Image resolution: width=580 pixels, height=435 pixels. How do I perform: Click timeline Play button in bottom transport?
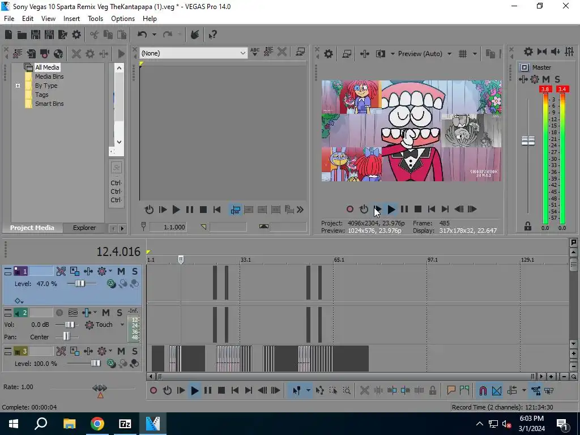[194, 391]
